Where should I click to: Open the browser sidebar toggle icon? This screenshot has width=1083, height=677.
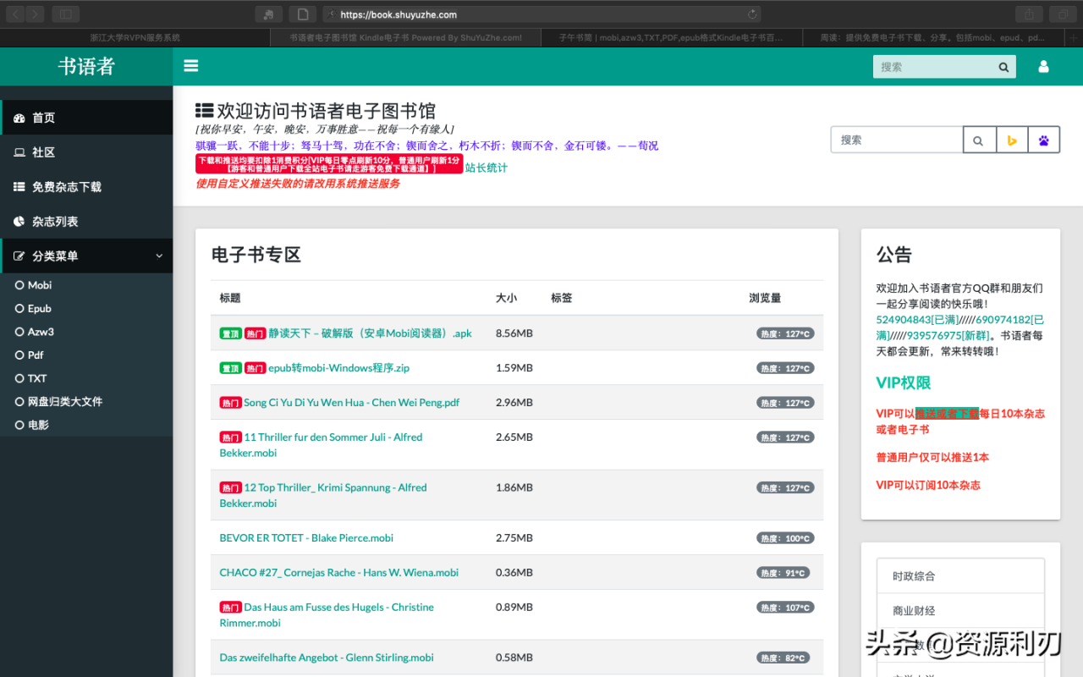65,14
